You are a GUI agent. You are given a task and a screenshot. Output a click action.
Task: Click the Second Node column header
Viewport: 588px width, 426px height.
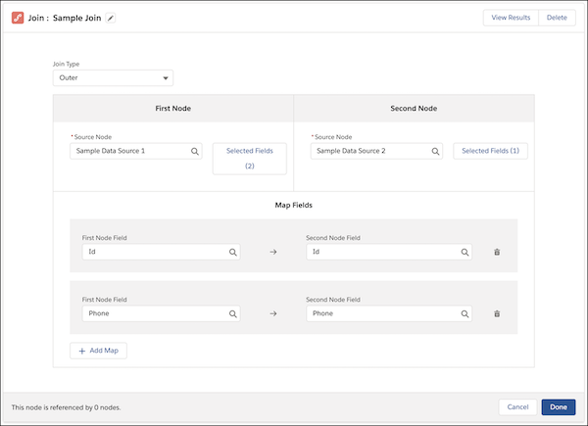tap(414, 109)
